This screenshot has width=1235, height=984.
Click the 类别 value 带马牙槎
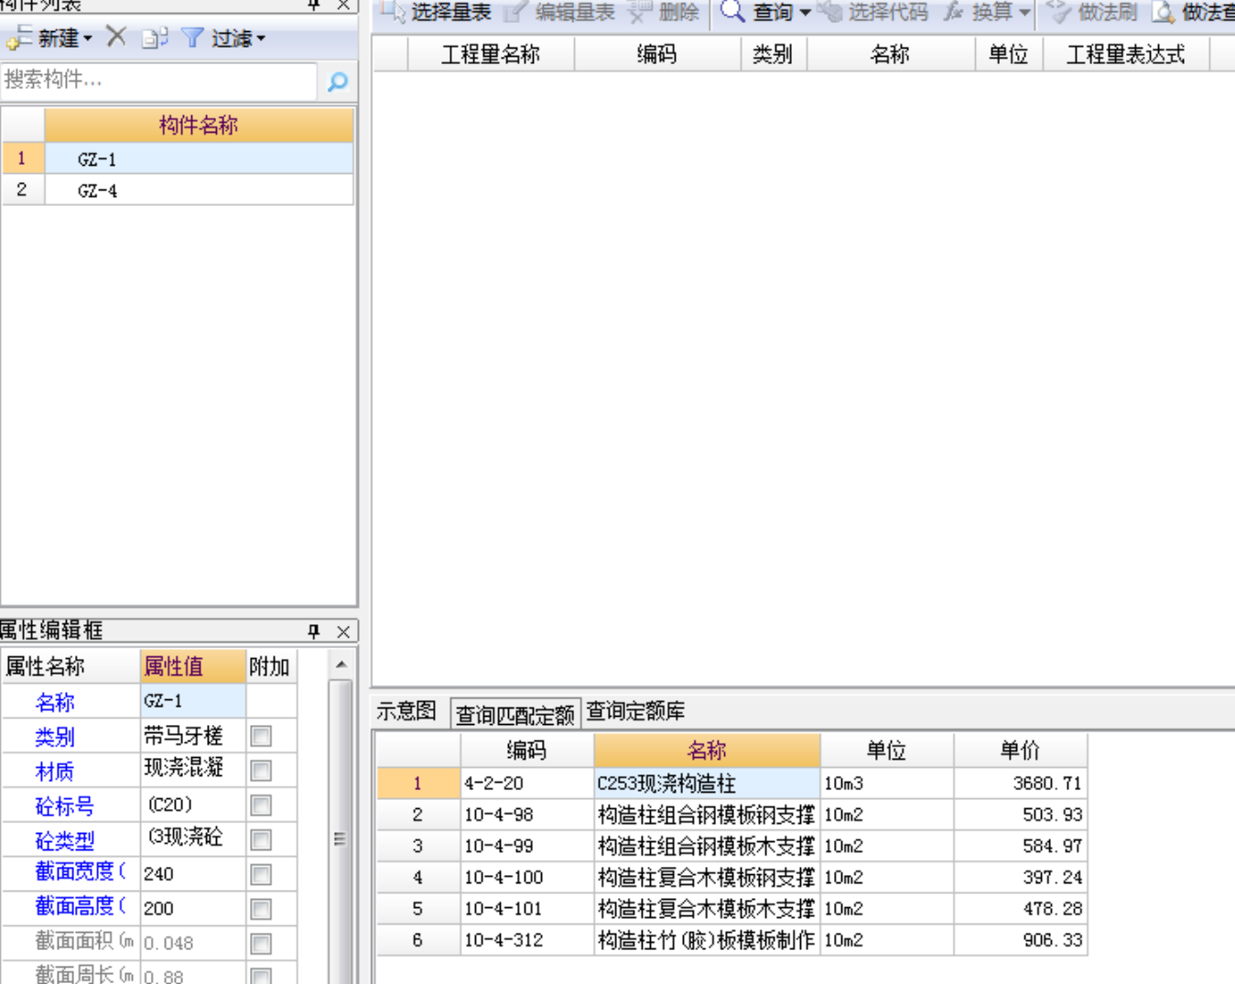click(x=192, y=736)
